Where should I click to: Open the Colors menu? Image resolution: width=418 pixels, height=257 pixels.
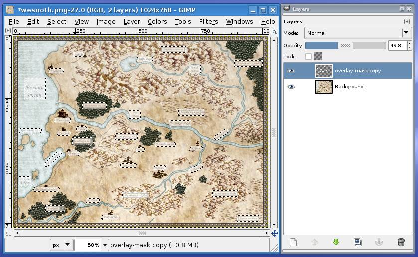pyautogui.click(x=157, y=21)
